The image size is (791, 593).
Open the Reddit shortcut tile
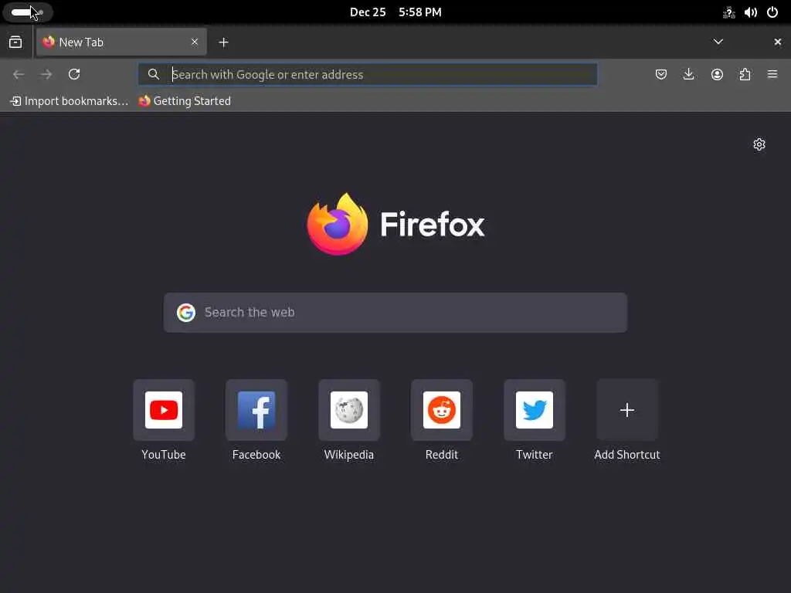441,420
